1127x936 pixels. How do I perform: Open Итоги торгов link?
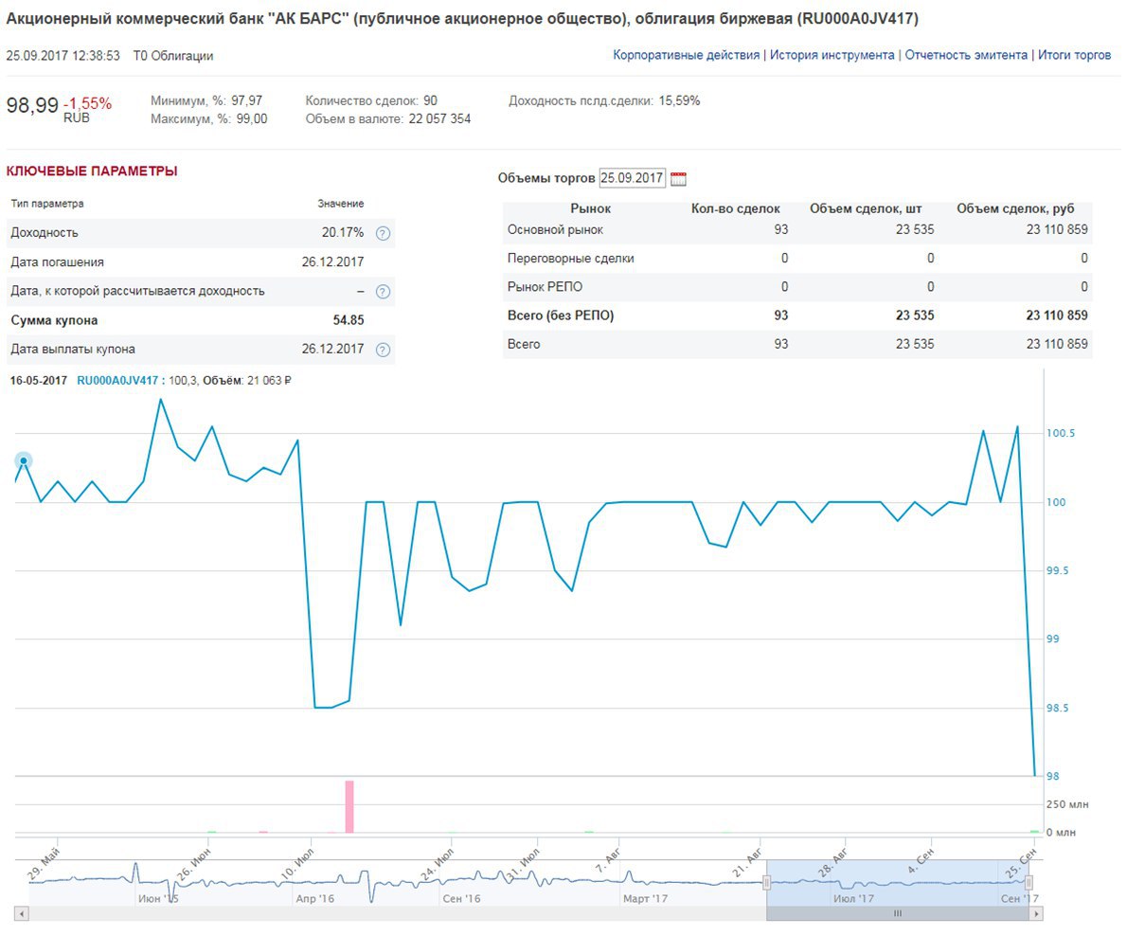(1074, 55)
